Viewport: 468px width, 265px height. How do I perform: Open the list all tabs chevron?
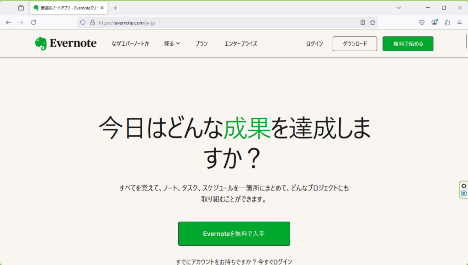(x=399, y=8)
